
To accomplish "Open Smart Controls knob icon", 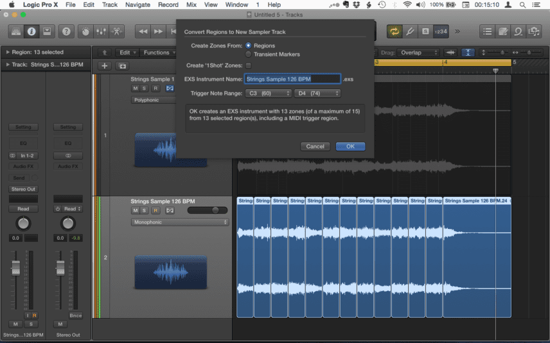I will 85,31.
